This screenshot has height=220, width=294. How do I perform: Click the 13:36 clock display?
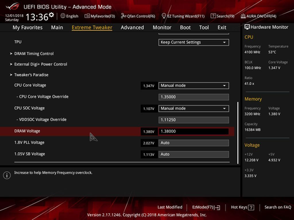(37, 17)
